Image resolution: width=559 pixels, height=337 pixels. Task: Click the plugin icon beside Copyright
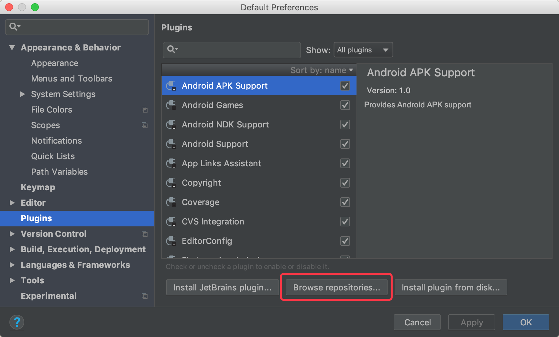click(x=171, y=183)
